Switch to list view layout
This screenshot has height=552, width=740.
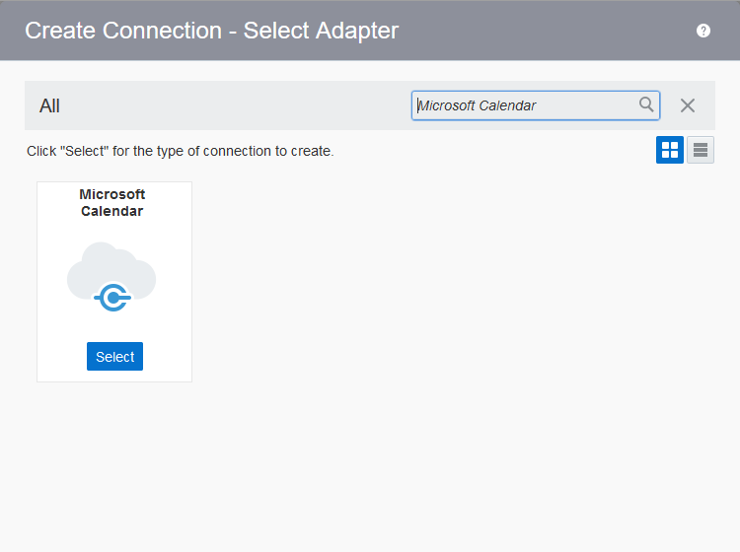pos(701,150)
